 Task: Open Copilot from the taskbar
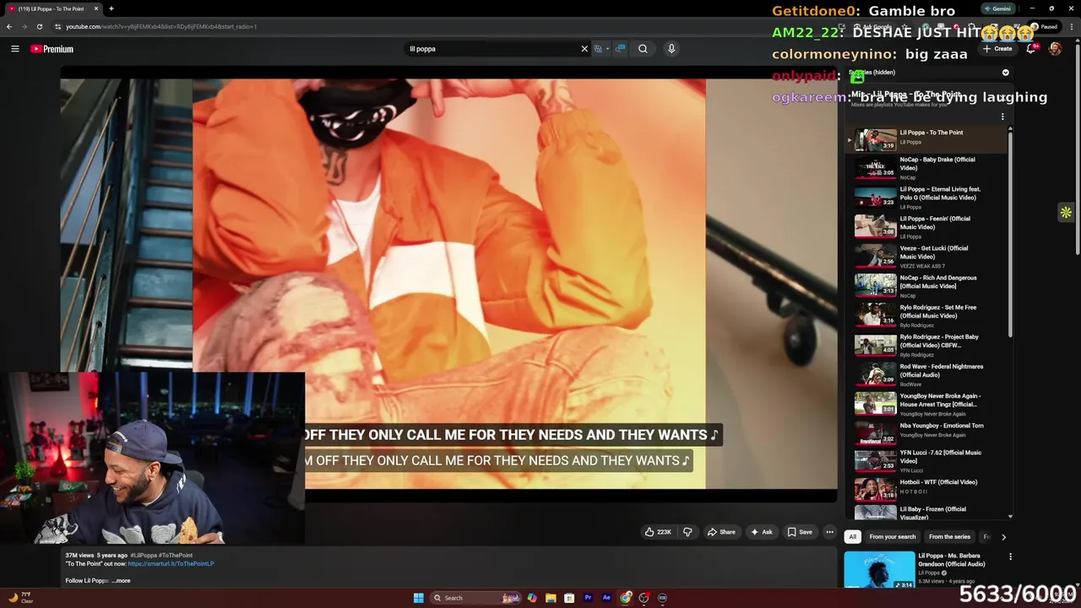click(531, 598)
